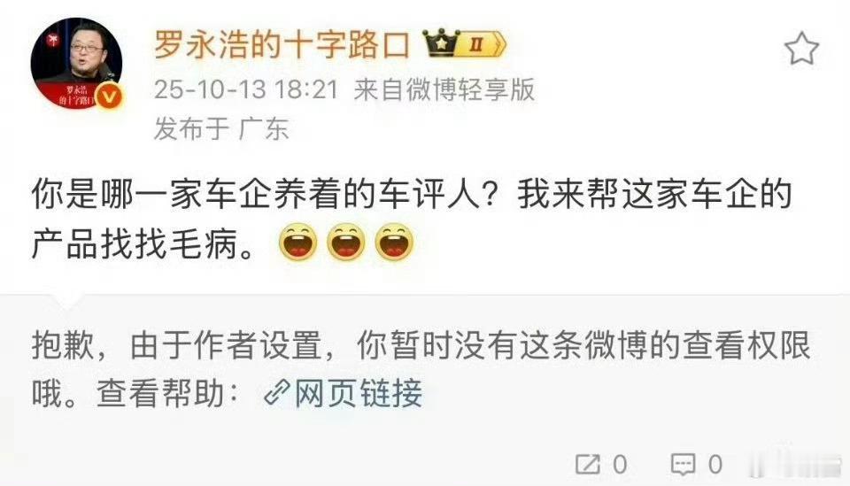The width and height of the screenshot is (850, 486).
Task: Repost using the share arrow icon
Action: [588, 465]
